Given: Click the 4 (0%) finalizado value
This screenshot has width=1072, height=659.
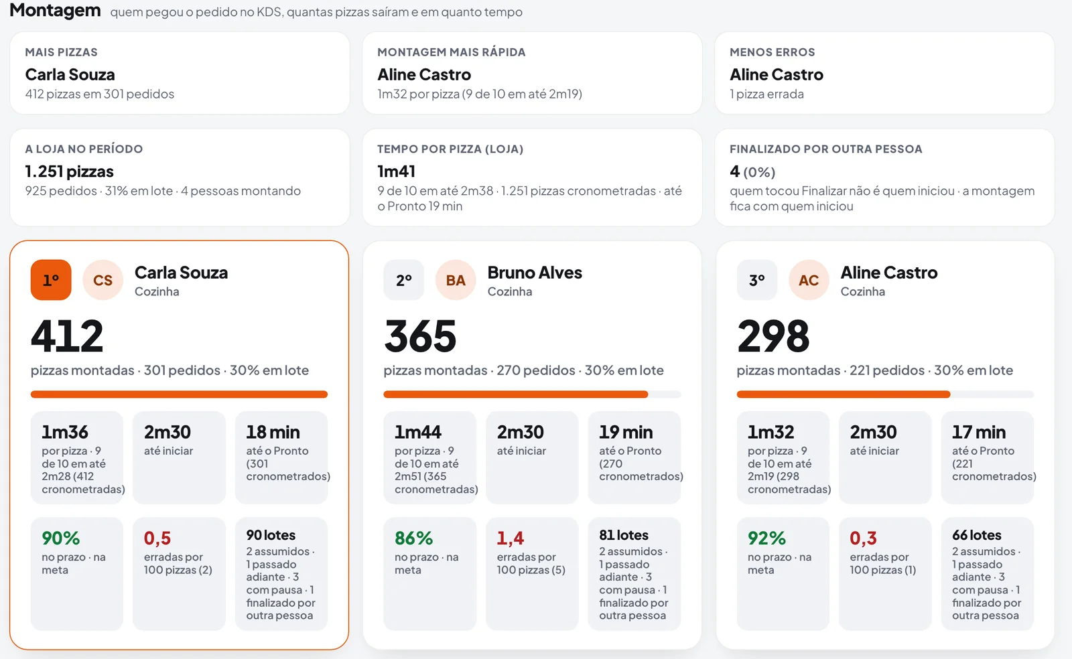Looking at the screenshot, I should 752,171.
